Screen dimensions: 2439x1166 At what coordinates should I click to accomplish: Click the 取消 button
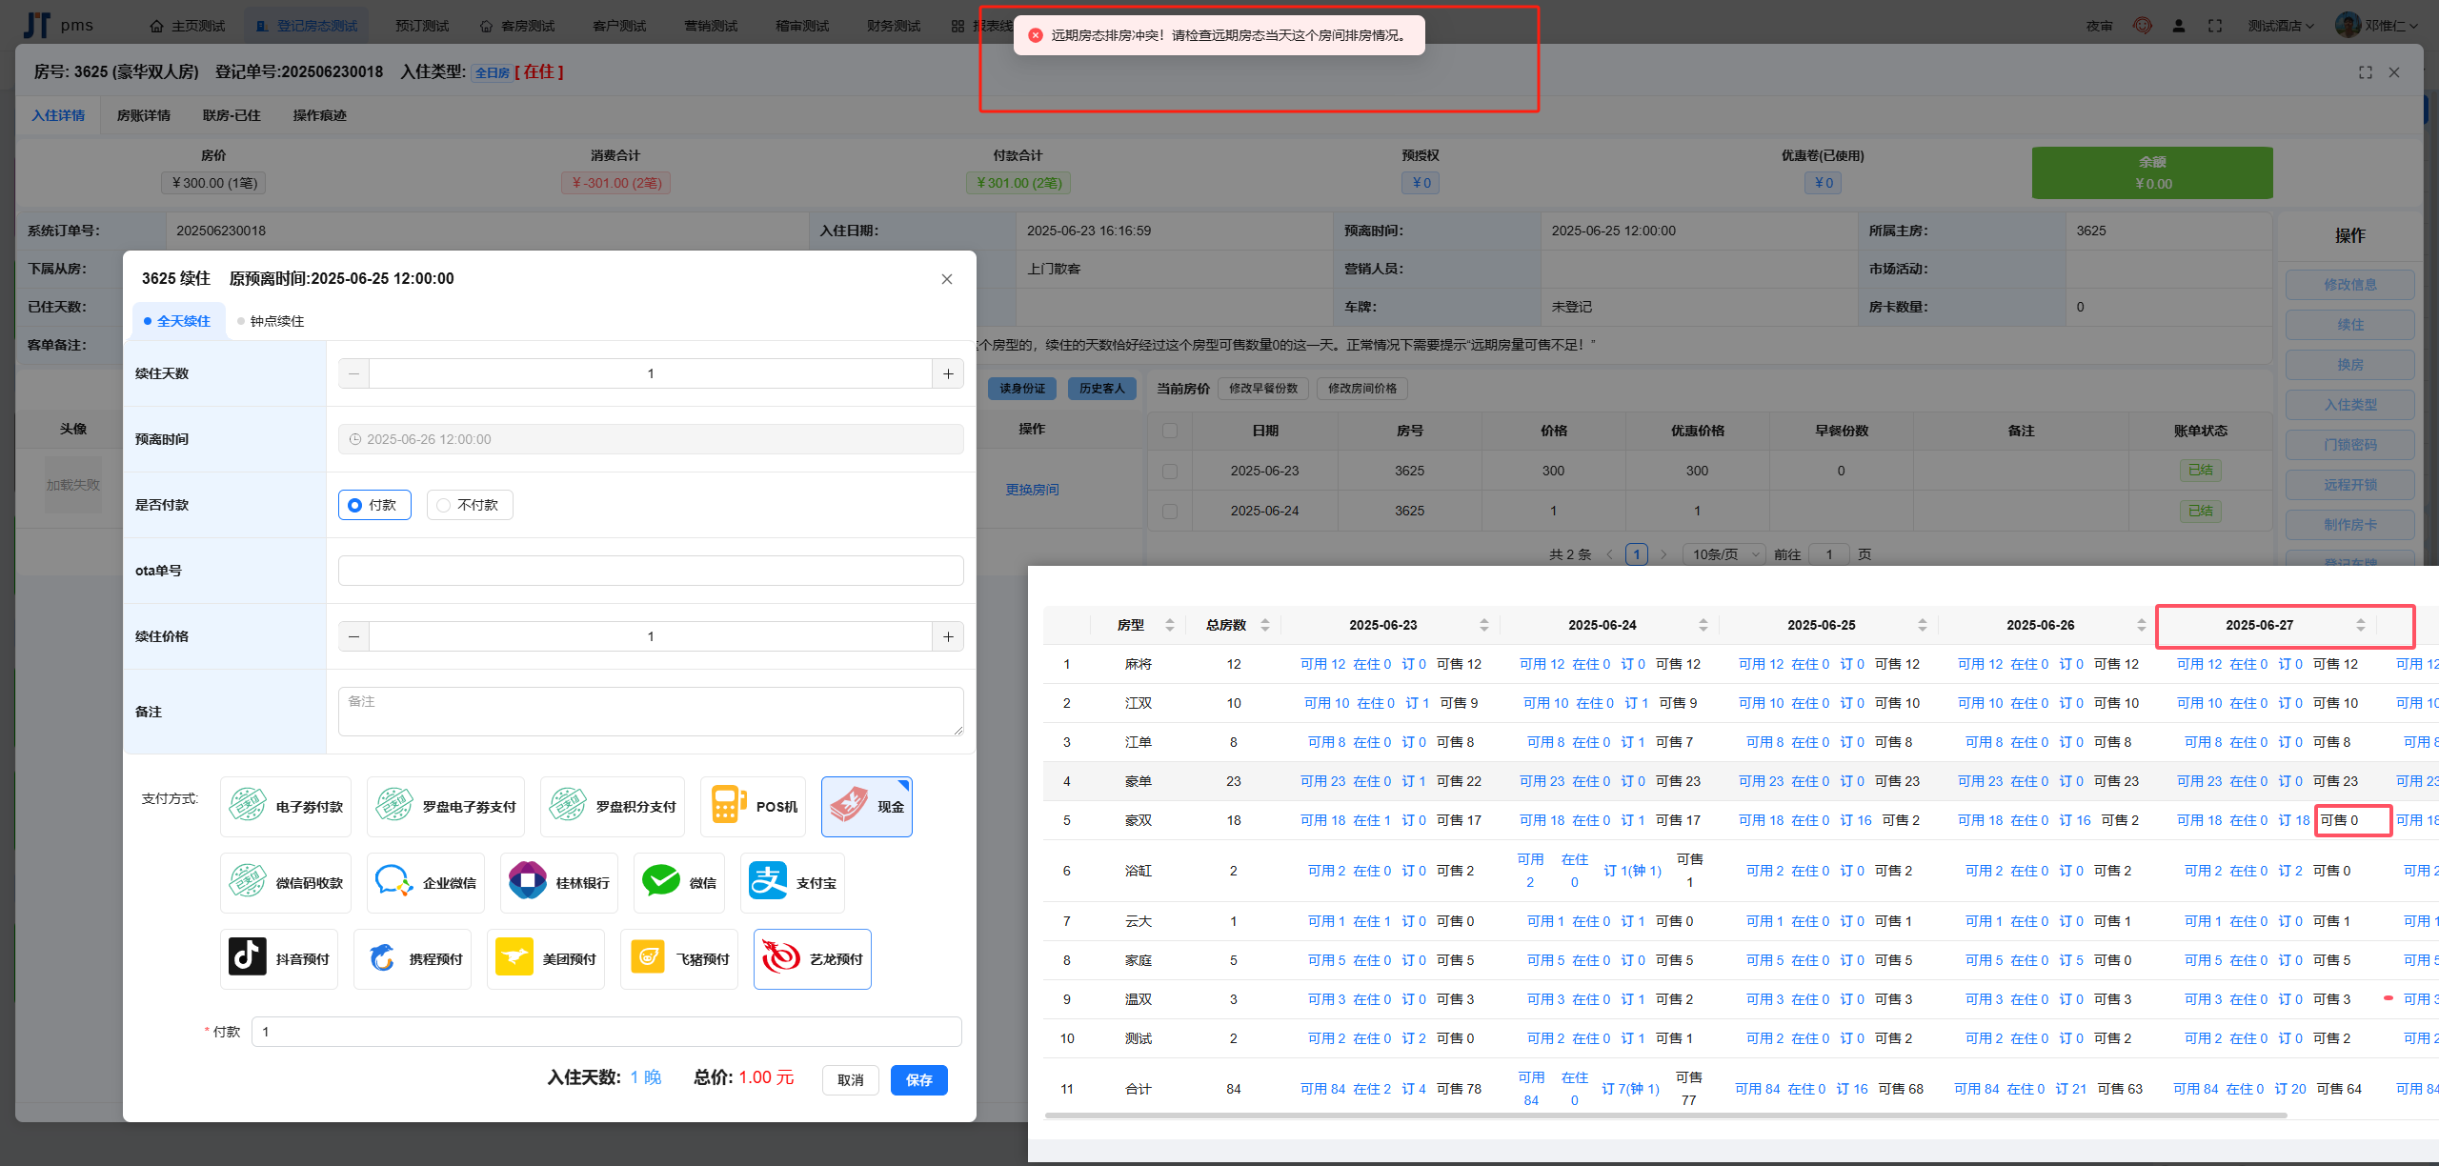point(850,1079)
